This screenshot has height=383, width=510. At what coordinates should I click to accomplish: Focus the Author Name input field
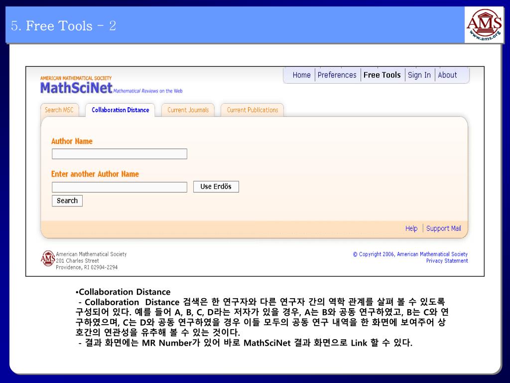(x=120, y=154)
